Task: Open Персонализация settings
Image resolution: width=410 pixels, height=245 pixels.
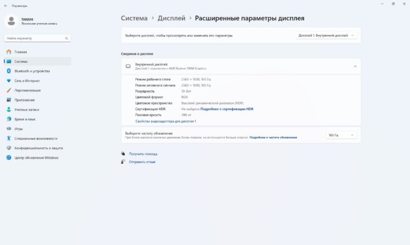Action: 38,90
